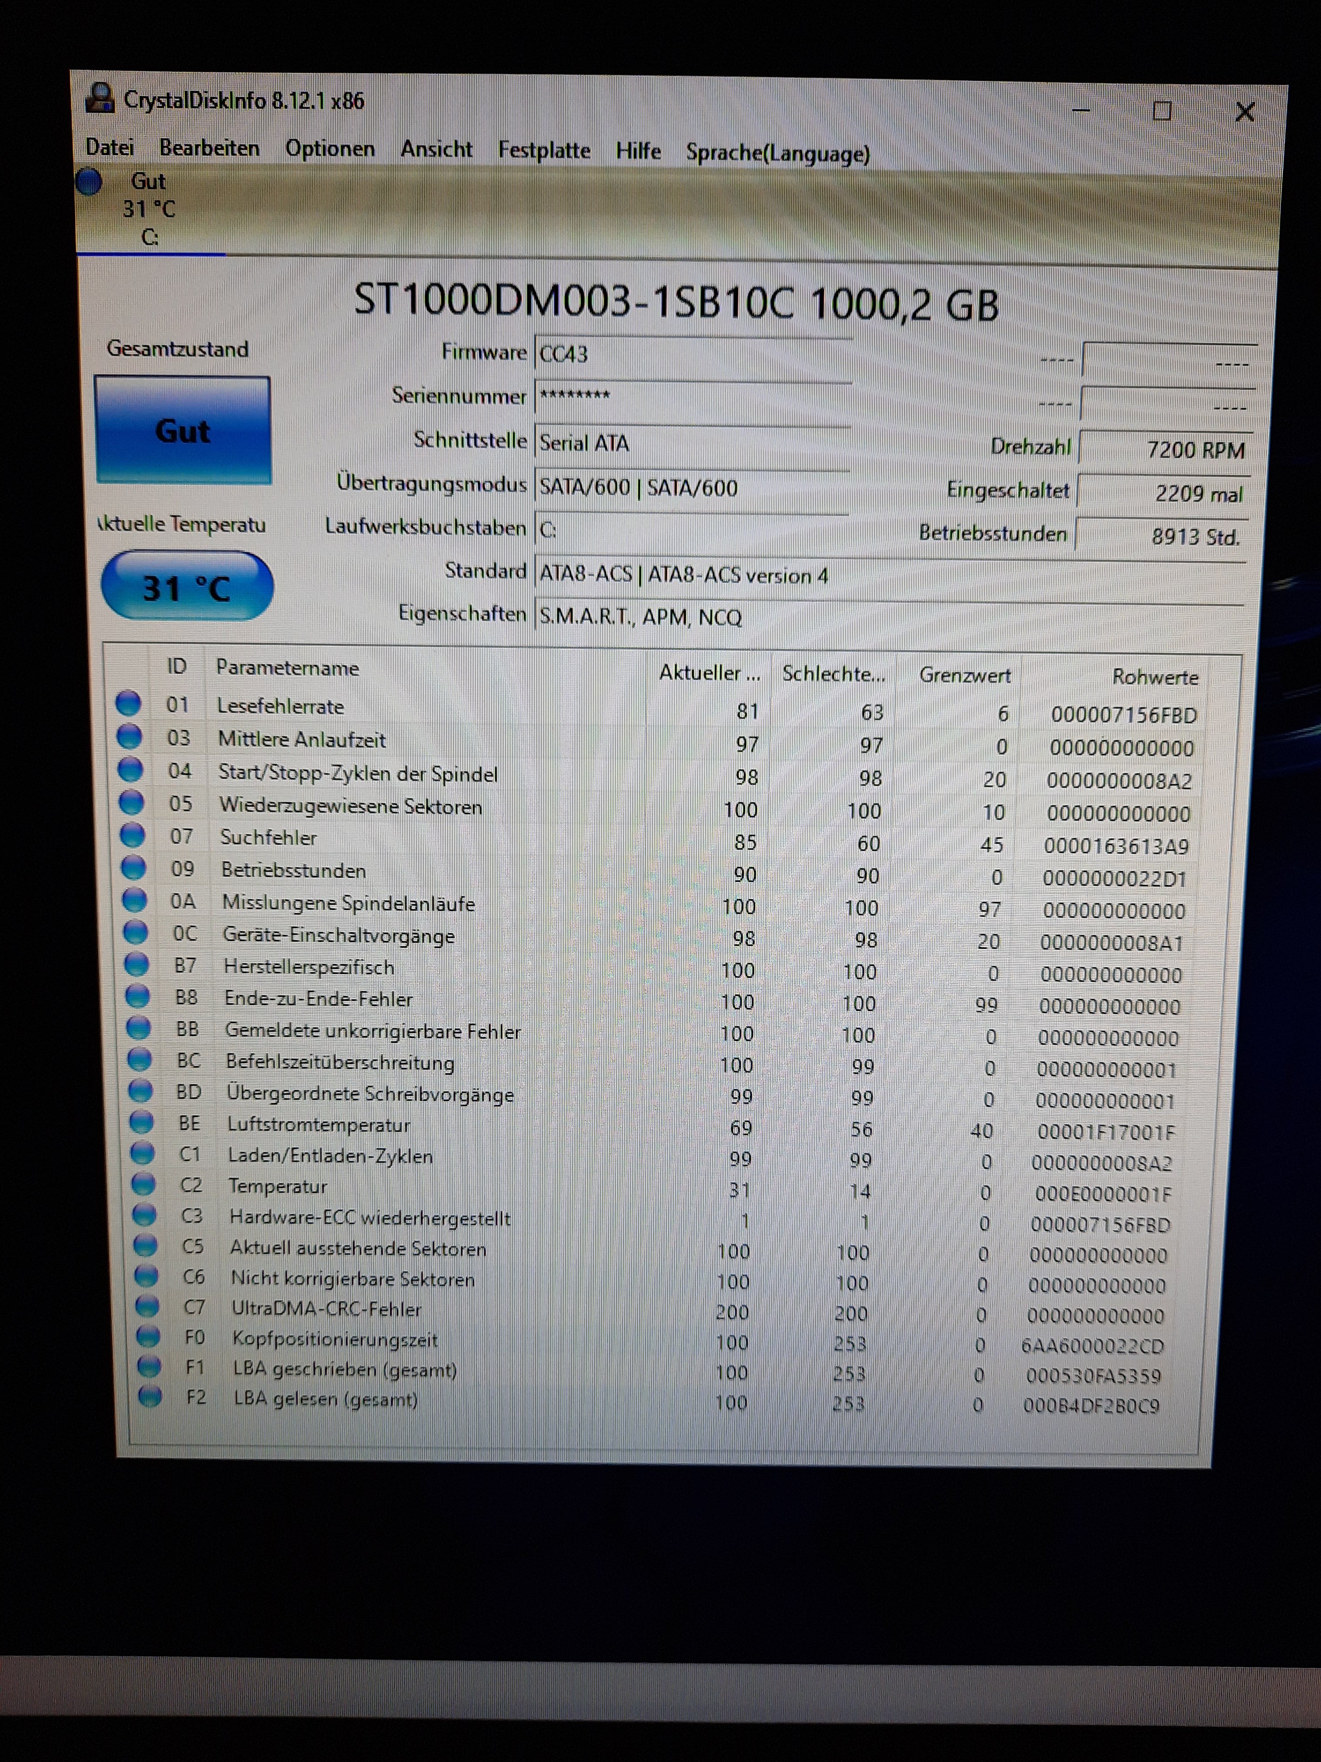Click status orb for Wiederzugewiesene Sektoren
The image size is (1321, 1762).
pyautogui.click(x=131, y=802)
